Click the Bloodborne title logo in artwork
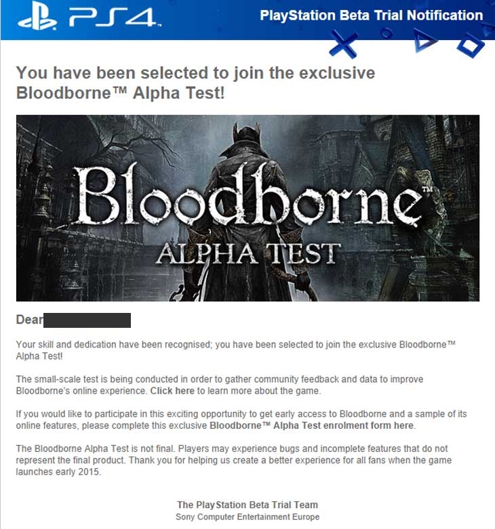 pos(248,196)
